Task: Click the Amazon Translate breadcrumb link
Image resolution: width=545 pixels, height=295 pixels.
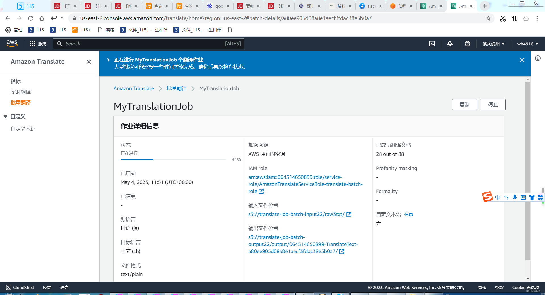Action: coord(134,88)
